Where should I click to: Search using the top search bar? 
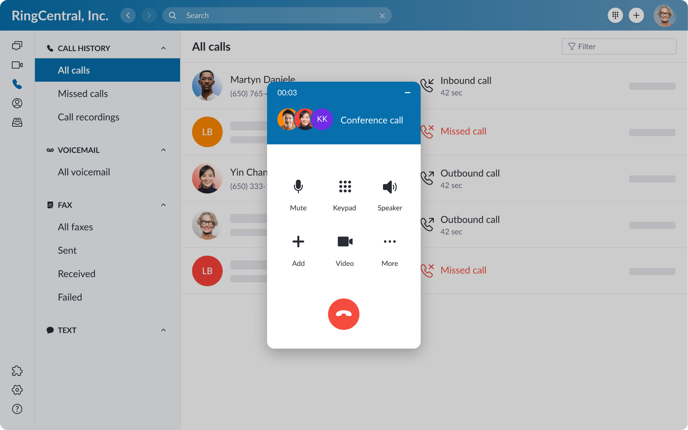coord(277,15)
